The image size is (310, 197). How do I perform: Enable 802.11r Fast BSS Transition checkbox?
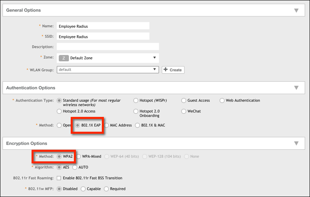(59, 178)
